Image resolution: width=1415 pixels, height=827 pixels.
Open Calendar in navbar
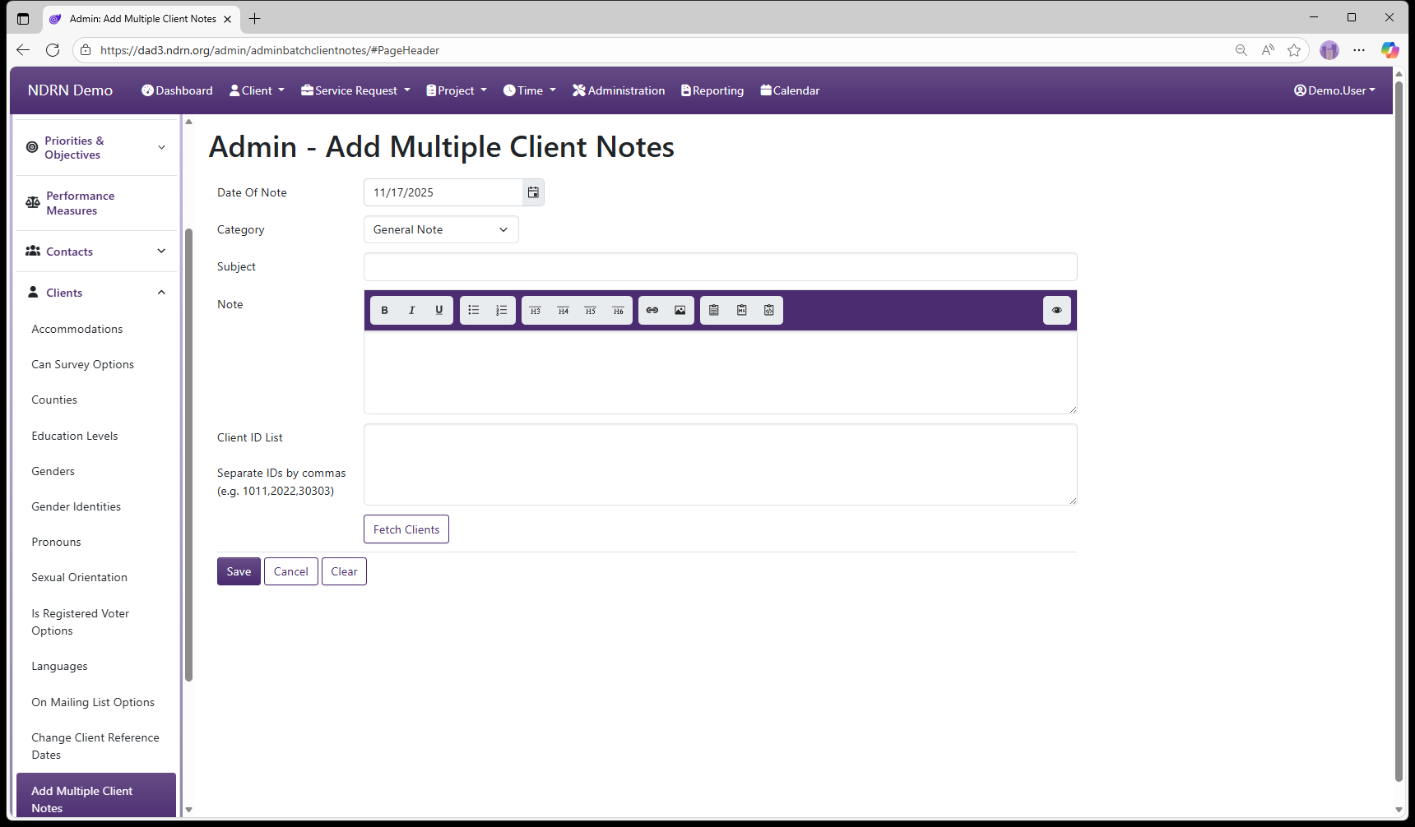(x=790, y=90)
